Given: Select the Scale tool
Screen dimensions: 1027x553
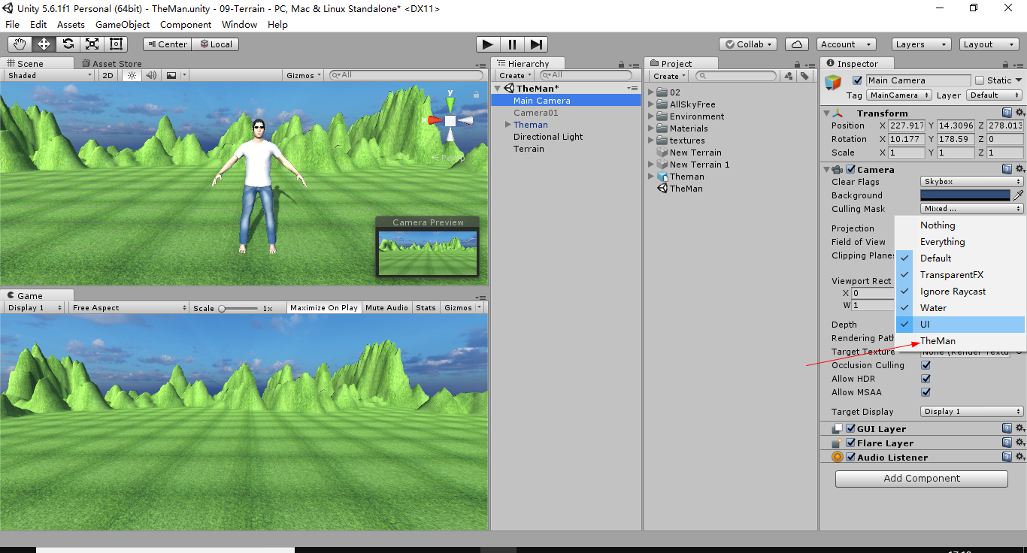Looking at the screenshot, I should [91, 44].
